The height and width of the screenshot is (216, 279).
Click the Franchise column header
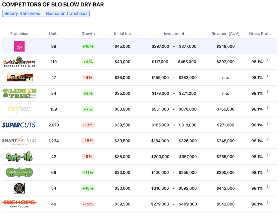(19, 34)
